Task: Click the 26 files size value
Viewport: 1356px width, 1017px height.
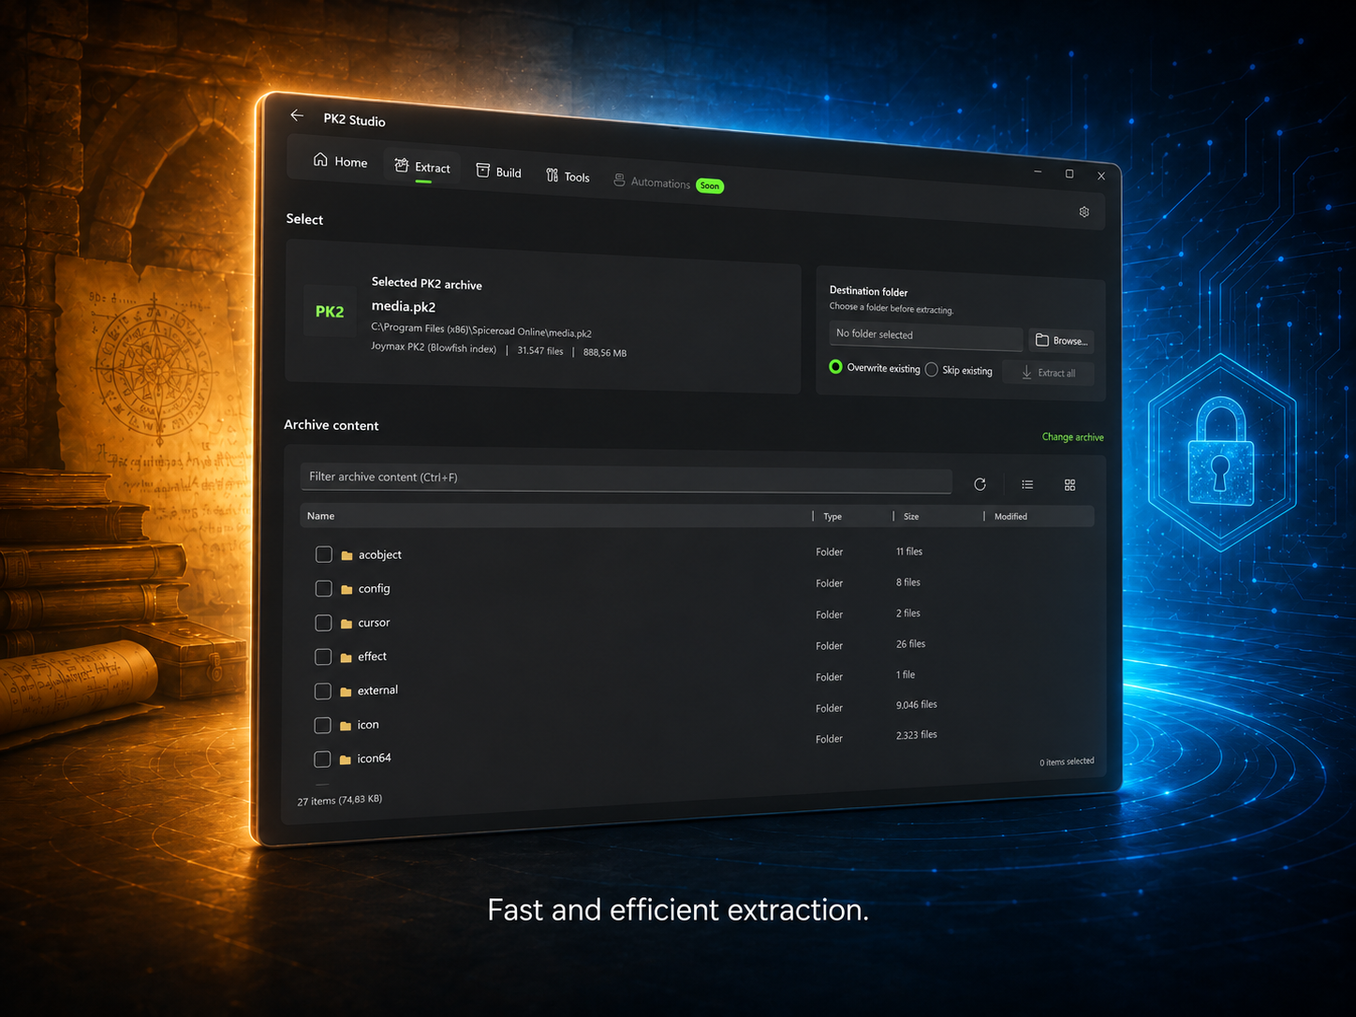Action: pos(910,644)
